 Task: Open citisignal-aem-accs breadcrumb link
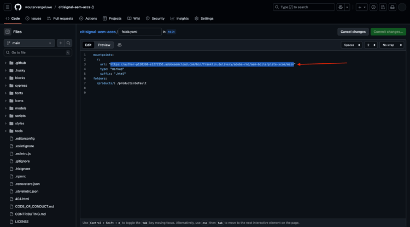point(98,32)
